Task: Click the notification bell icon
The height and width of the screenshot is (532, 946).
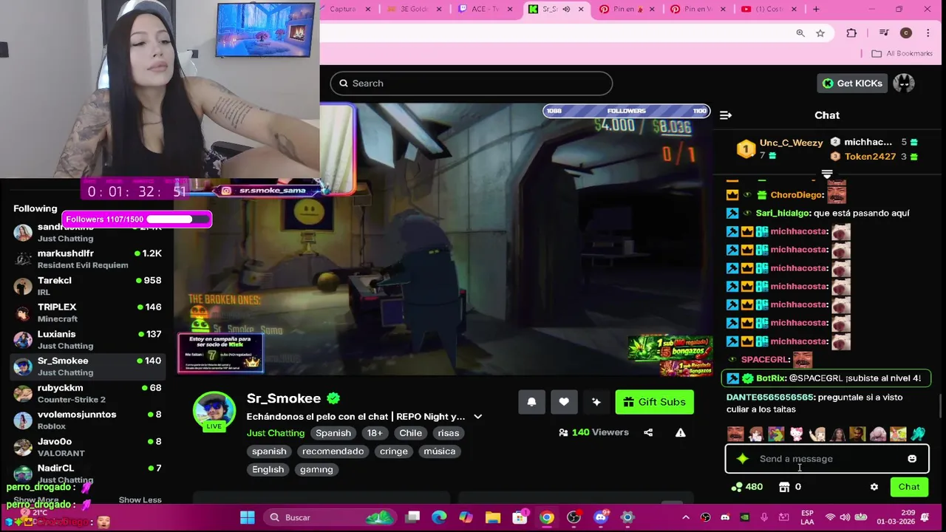Action: click(531, 402)
